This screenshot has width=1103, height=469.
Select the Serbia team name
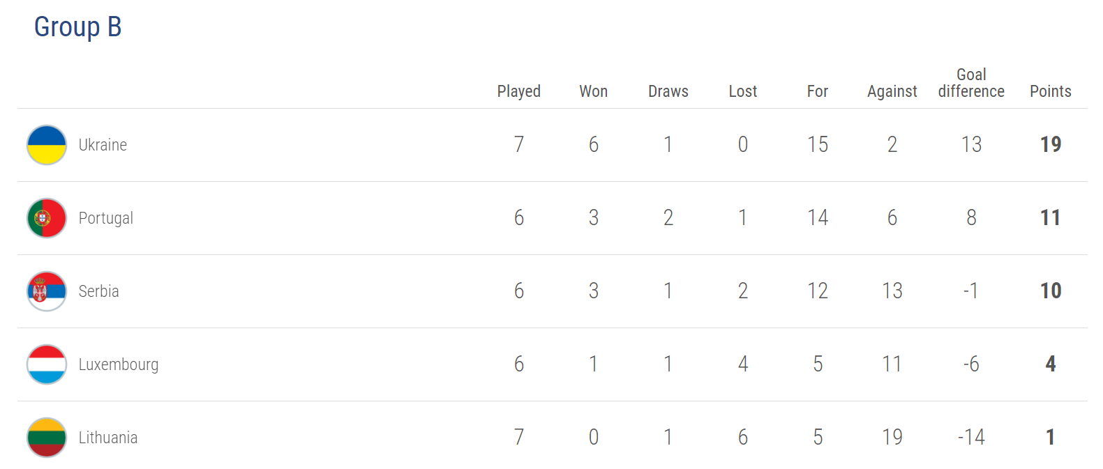(98, 291)
